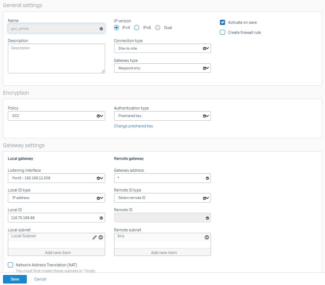Click the validation check icon in Local ID field
The image size is (325, 285).
point(101,218)
